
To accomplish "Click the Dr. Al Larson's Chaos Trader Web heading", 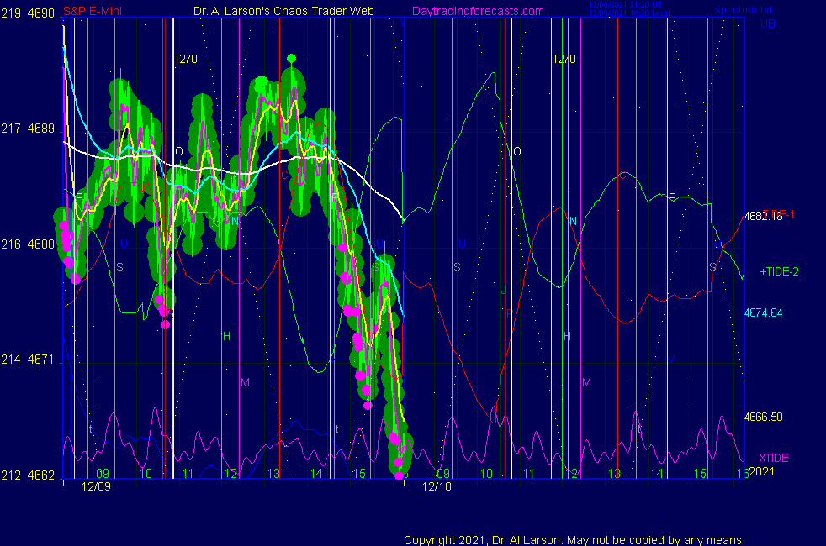I will [x=283, y=11].
